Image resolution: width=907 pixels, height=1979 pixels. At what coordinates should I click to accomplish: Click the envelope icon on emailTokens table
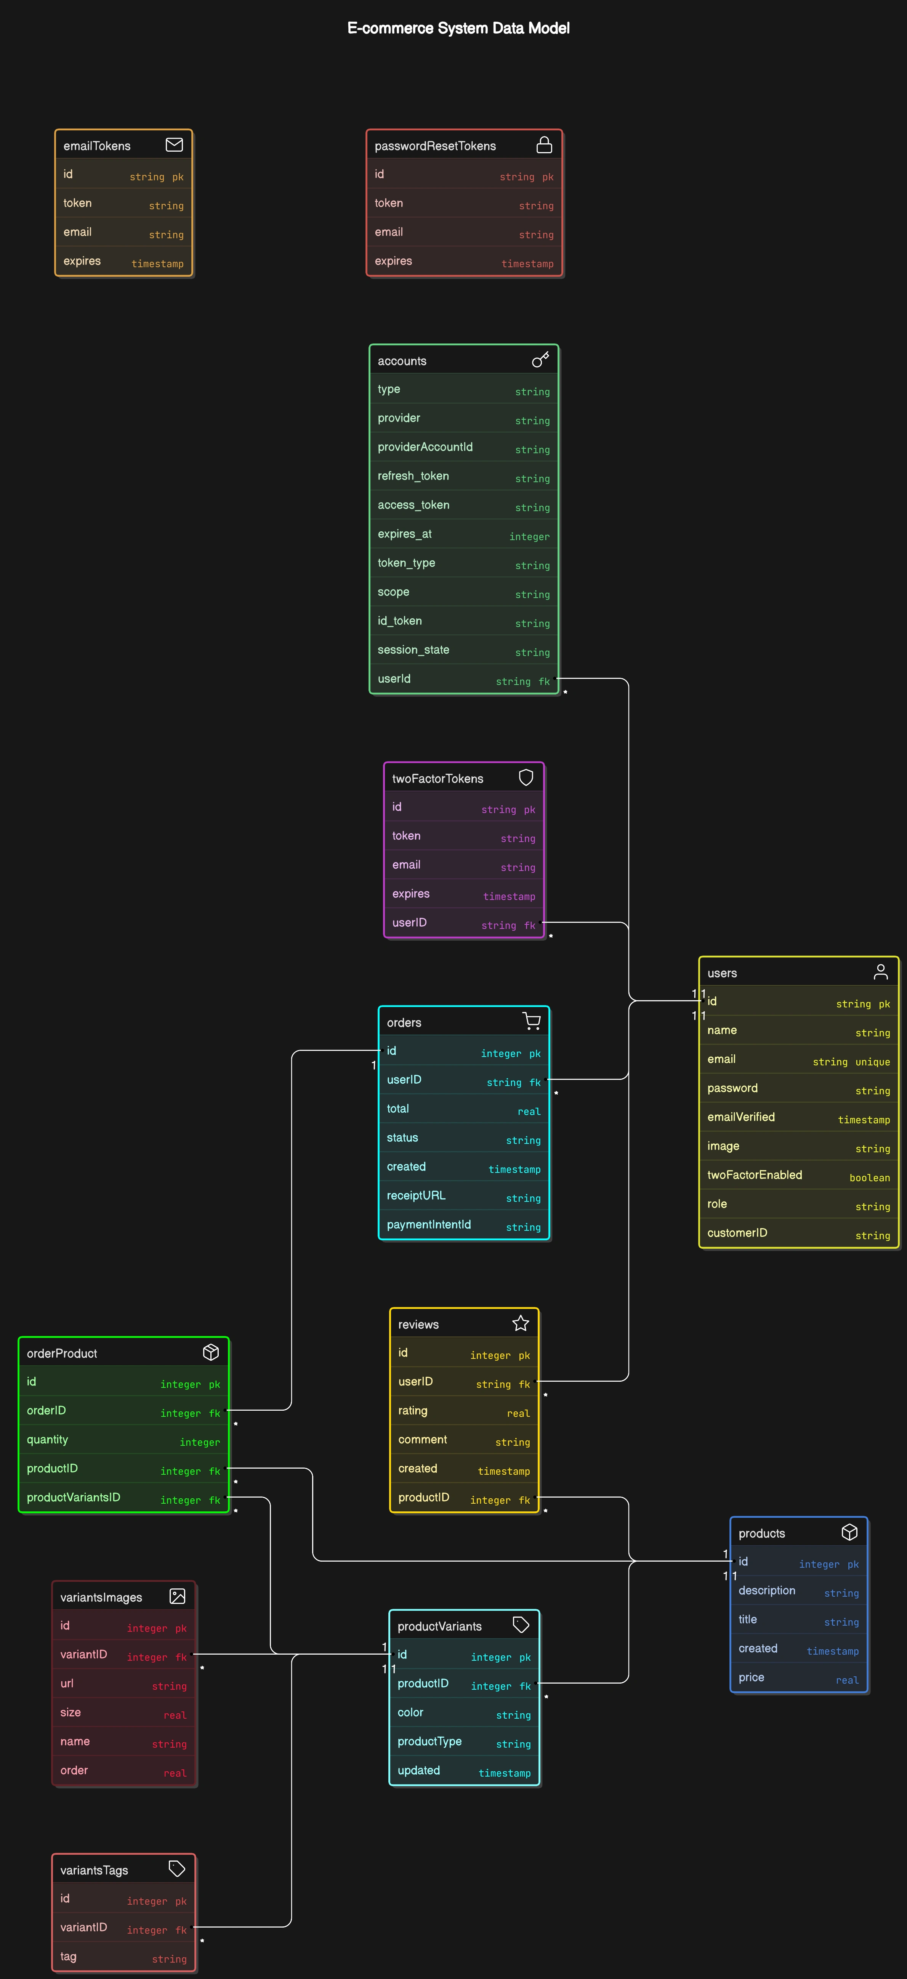coord(175,144)
